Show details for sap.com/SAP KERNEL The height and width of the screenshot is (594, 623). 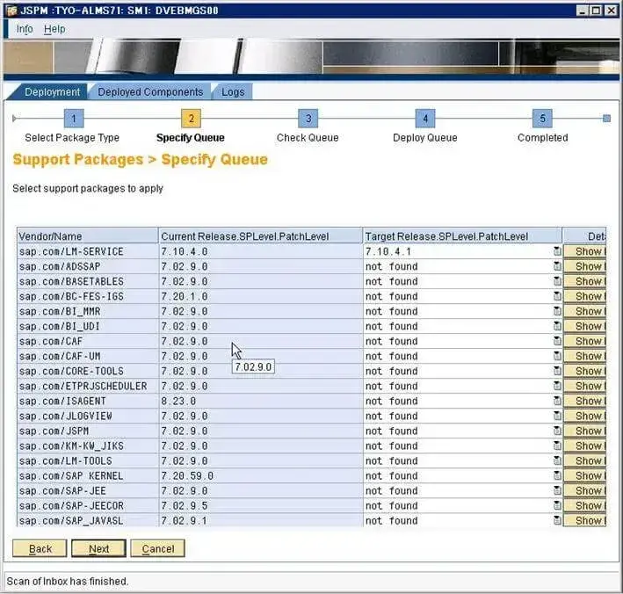point(585,475)
